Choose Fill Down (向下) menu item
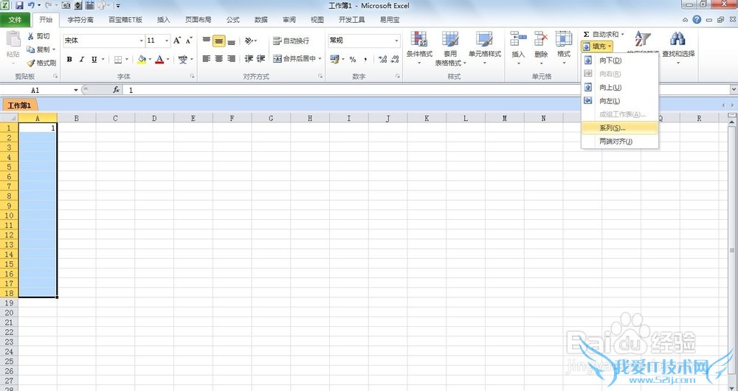738x391 pixels. click(620, 60)
